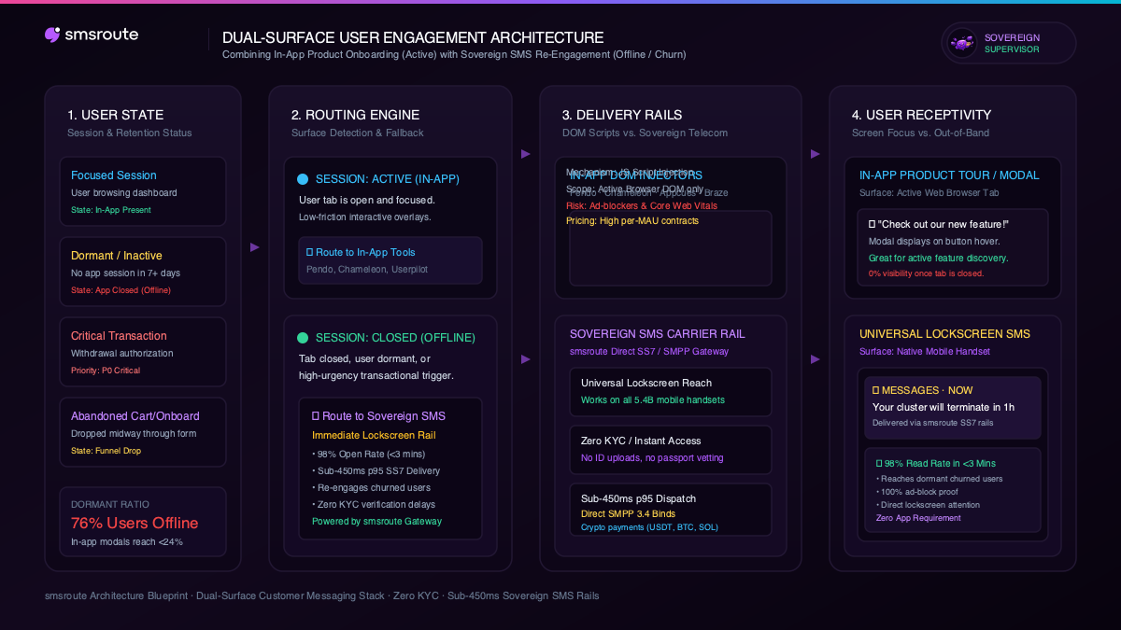
Task: Click the MESSAGES · NOW notification preview
Action: coord(953,407)
